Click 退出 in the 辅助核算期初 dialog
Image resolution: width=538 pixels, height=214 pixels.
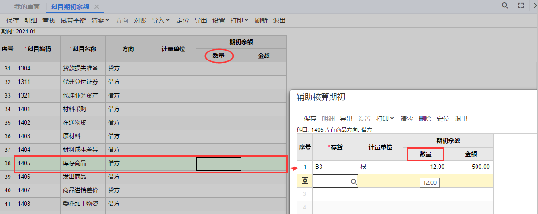coord(461,119)
